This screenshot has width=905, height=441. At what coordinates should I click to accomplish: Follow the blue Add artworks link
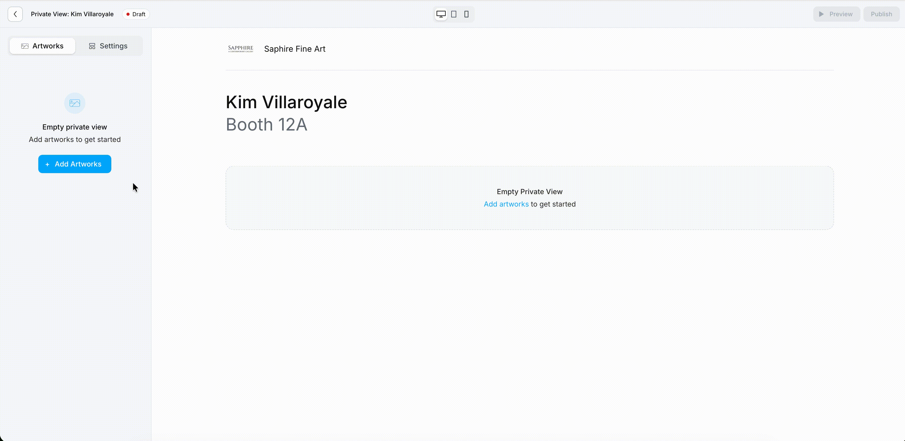coord(506,204)
